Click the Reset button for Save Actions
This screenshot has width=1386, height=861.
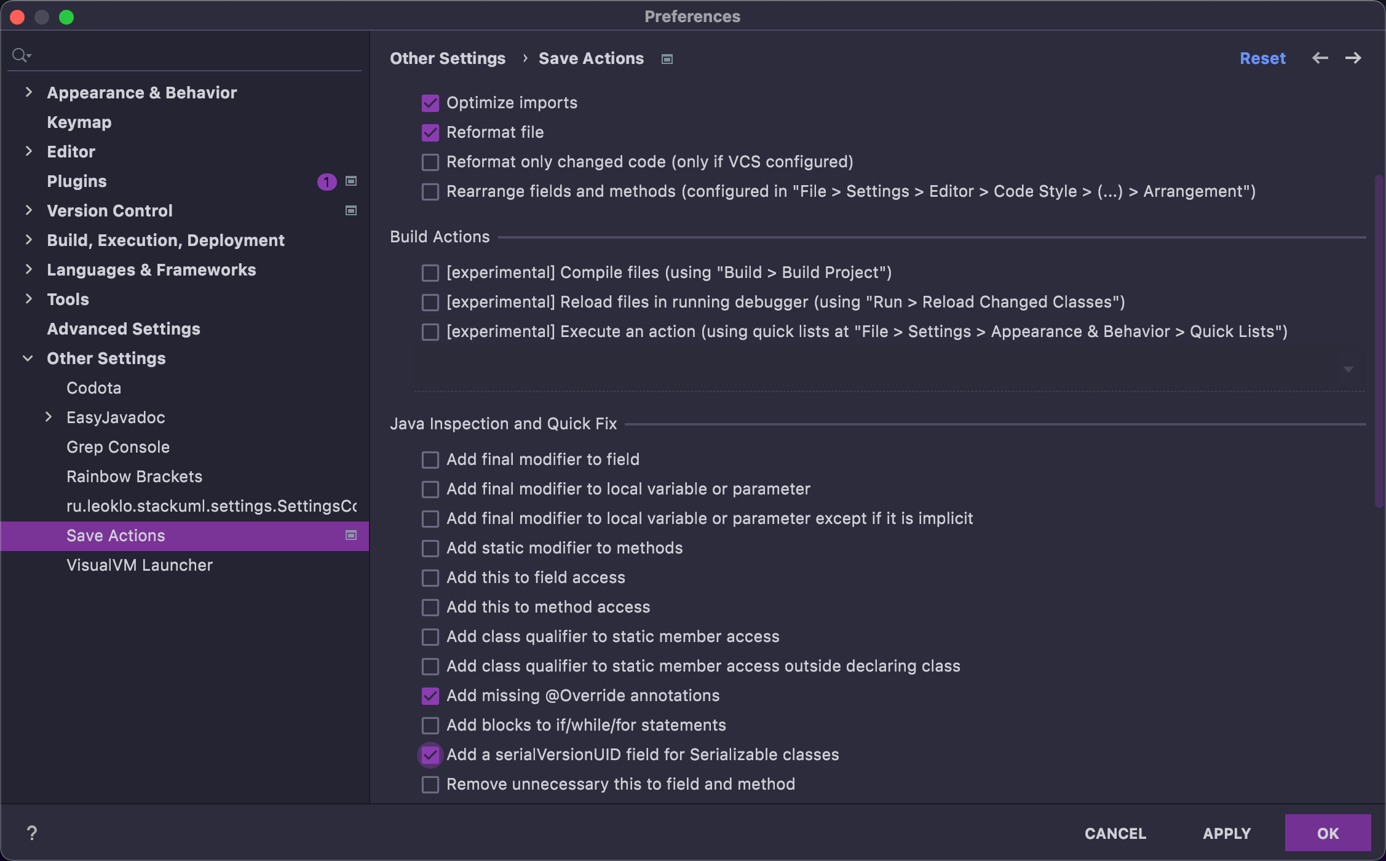[1263, 58]
